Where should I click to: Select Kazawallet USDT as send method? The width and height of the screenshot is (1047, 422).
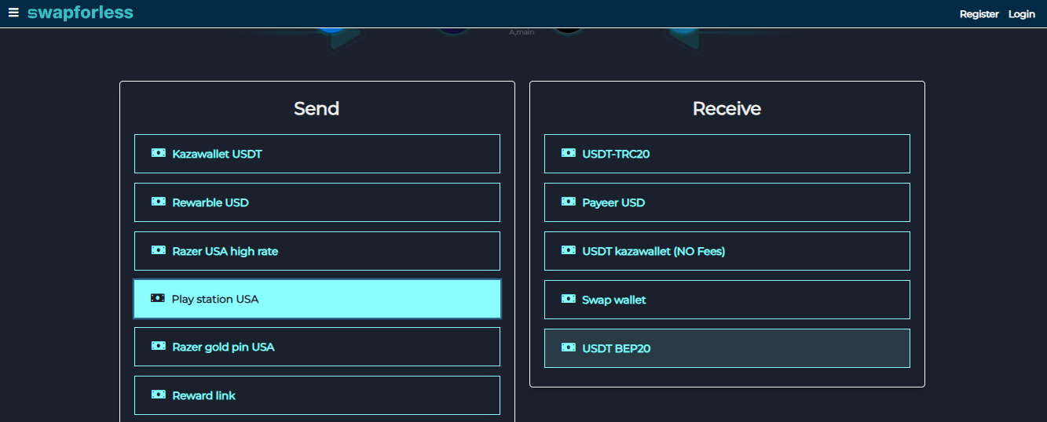(x=317, y=154)
